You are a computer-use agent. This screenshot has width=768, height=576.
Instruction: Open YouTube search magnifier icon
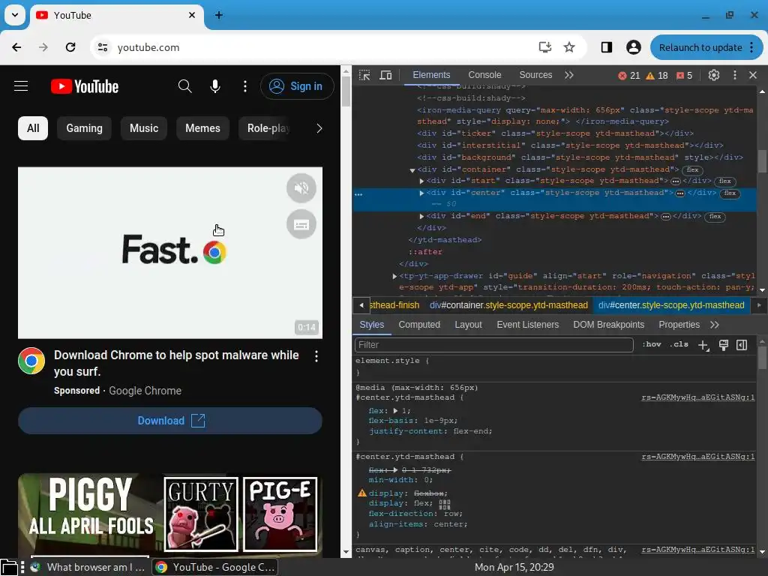[x=184, y=86]
